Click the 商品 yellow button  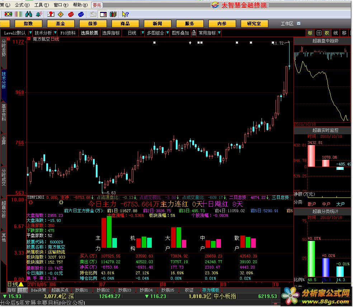125,23
